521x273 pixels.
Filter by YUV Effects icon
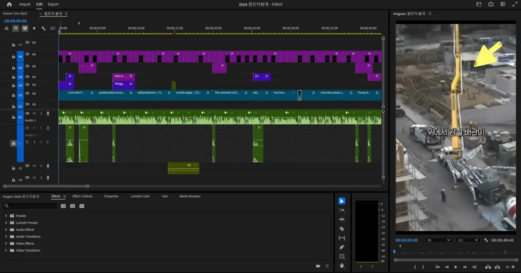[82, 206]
